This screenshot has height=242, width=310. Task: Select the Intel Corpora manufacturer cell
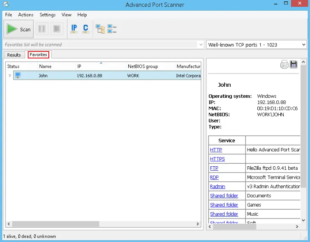click(188, 76)
